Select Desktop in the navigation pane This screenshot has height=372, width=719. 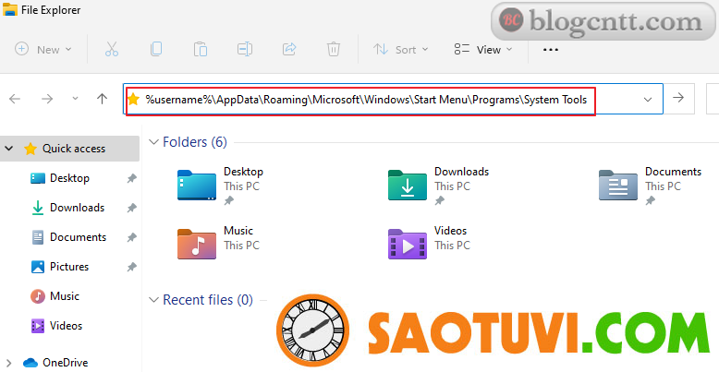[69, 178]
